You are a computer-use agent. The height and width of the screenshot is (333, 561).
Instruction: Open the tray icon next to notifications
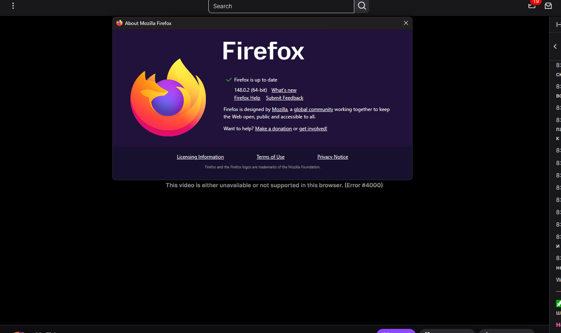coord(548,6)
